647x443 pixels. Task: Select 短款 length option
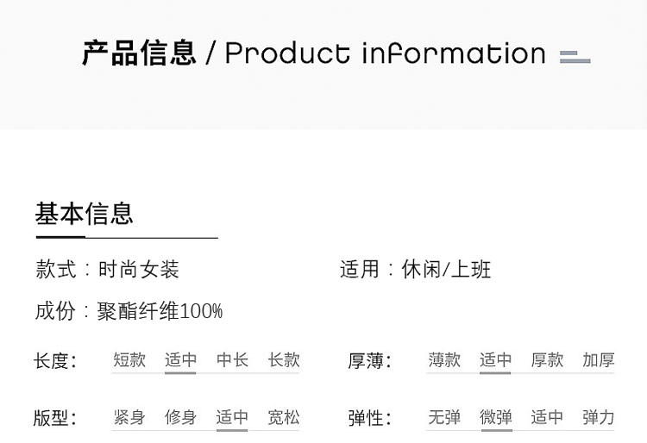click(x=129, y=360)
